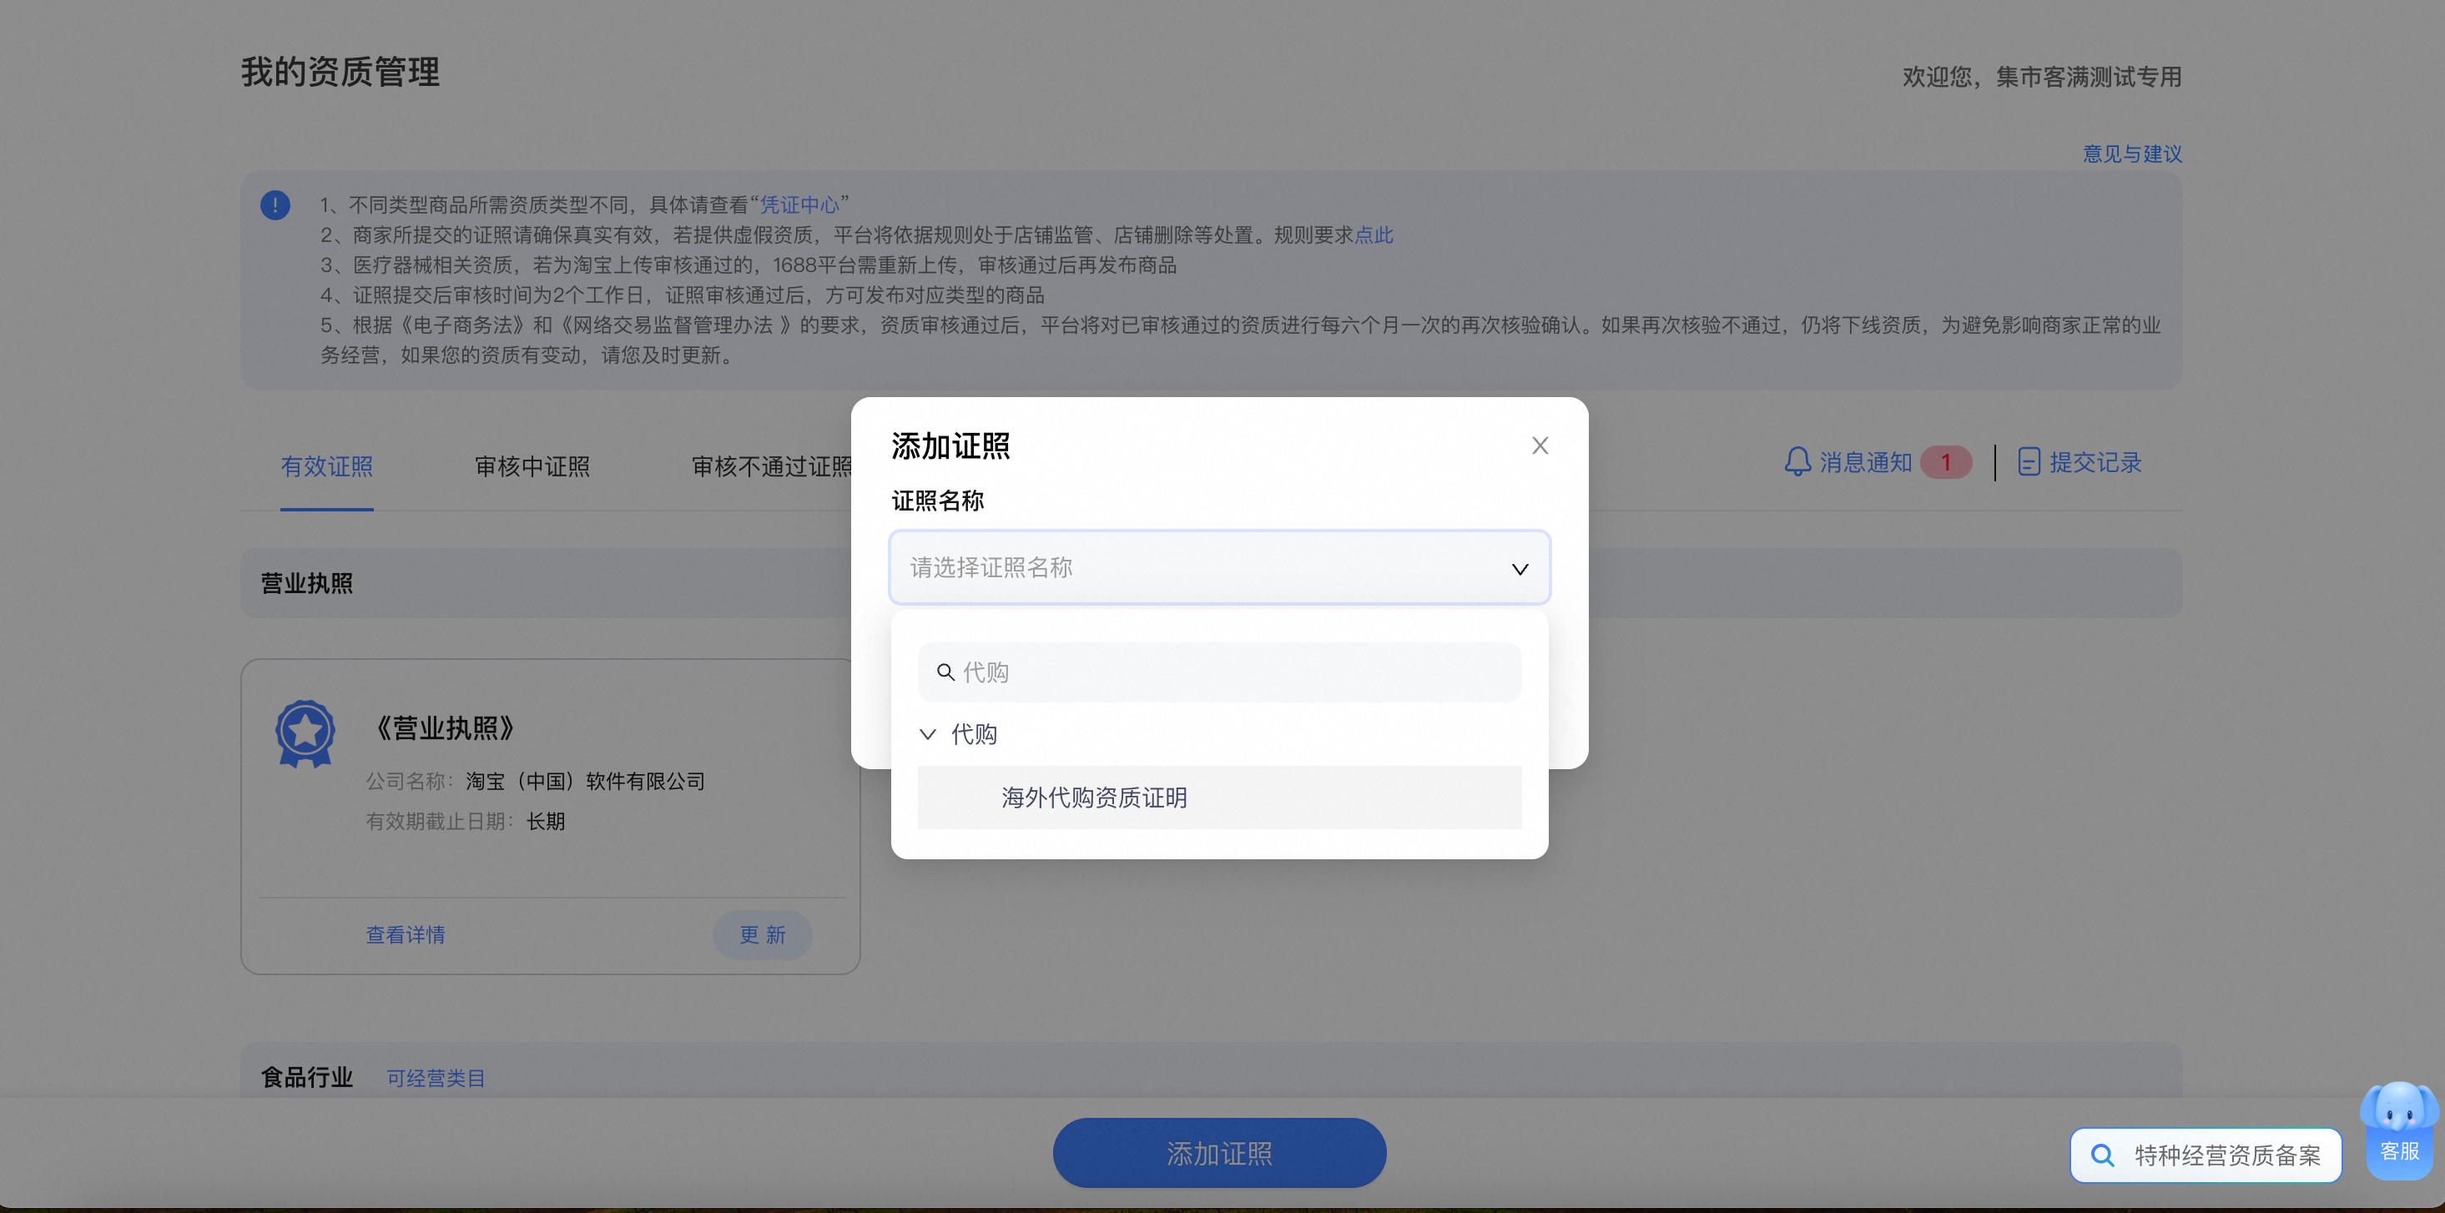The image size is (2445, 1213).
Task: Click 更新 button on 营业执照 card
Action: [762, 935]
